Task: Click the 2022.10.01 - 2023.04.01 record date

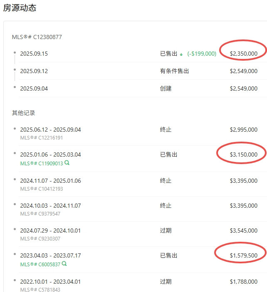Action: [50, 282]
